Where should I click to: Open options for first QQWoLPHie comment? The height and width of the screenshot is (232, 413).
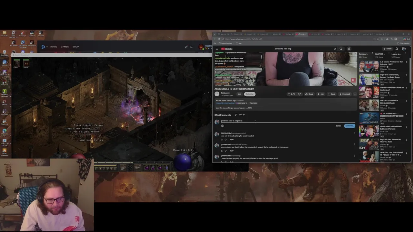(355, 133)
